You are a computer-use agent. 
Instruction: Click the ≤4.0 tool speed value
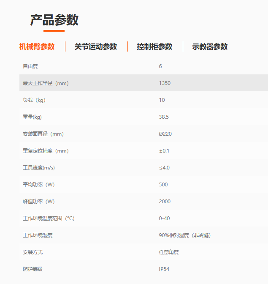coord(164,168)
